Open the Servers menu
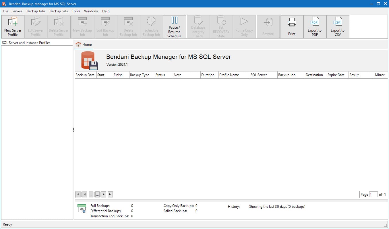 pos(17,11)
